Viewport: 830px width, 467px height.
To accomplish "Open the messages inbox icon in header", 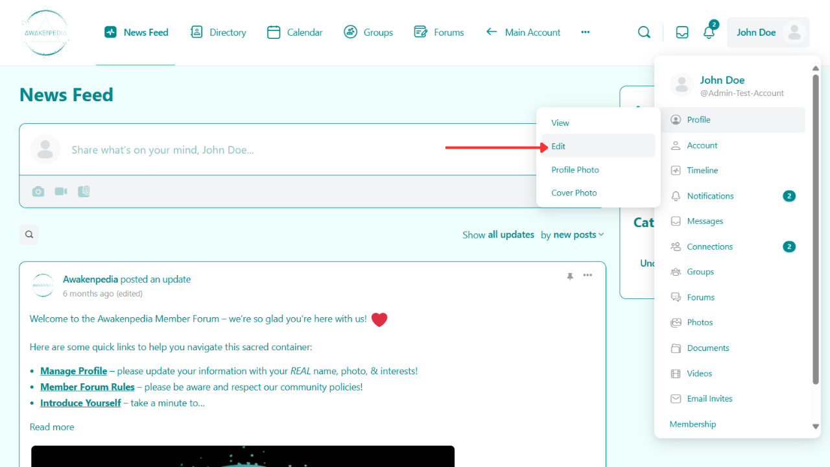I will (x=682, y=32).
